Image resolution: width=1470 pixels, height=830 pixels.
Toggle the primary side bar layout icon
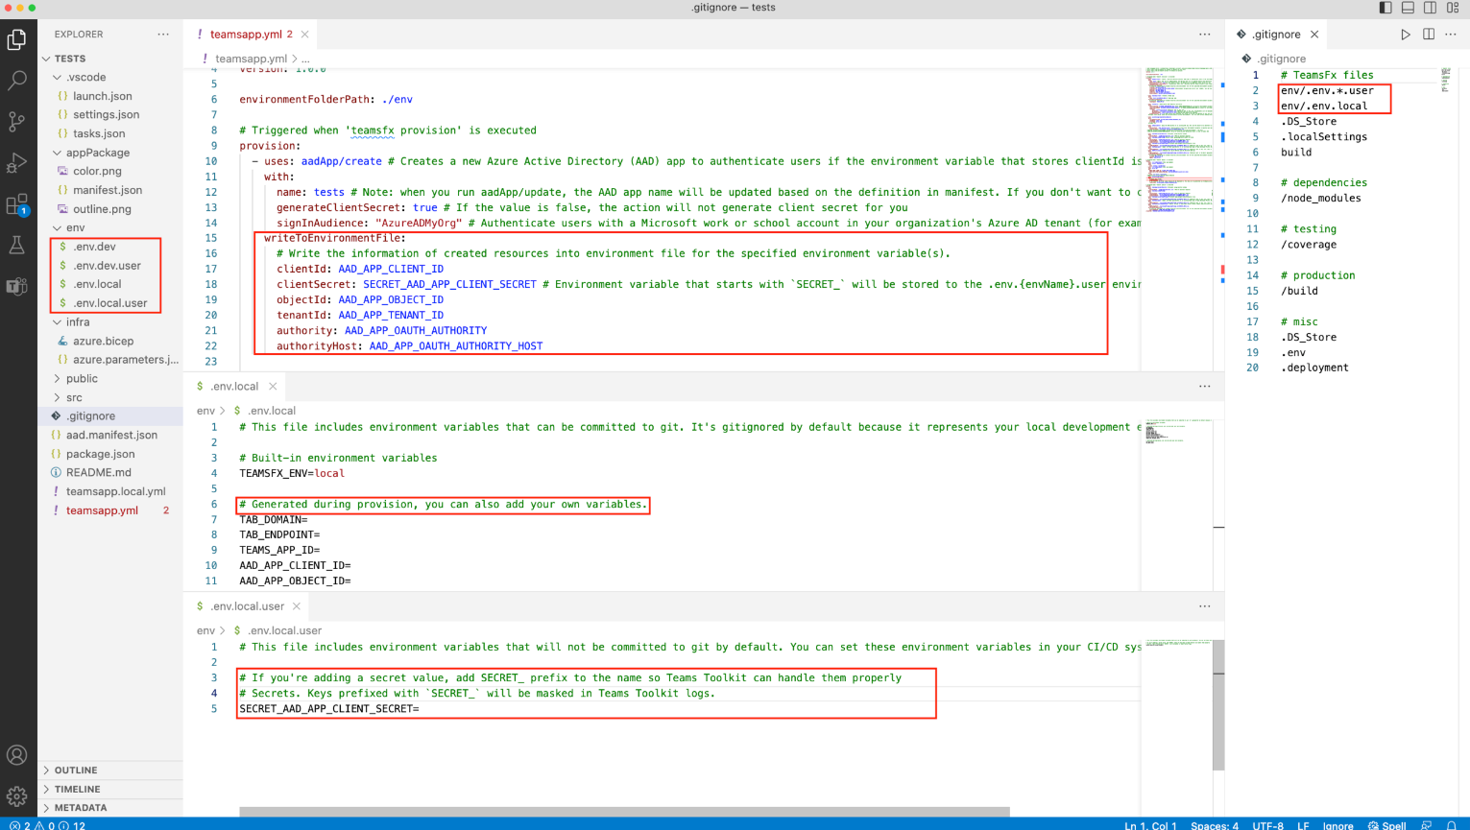coord(1386,8)
